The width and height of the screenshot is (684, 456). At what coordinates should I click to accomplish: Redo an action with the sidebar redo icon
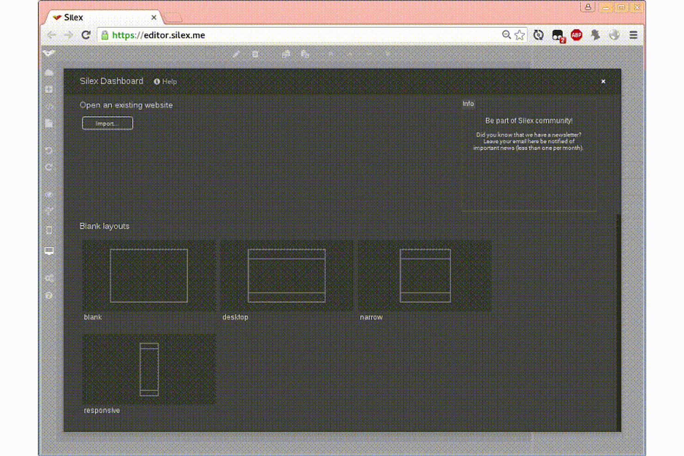[x=49, y=167]
